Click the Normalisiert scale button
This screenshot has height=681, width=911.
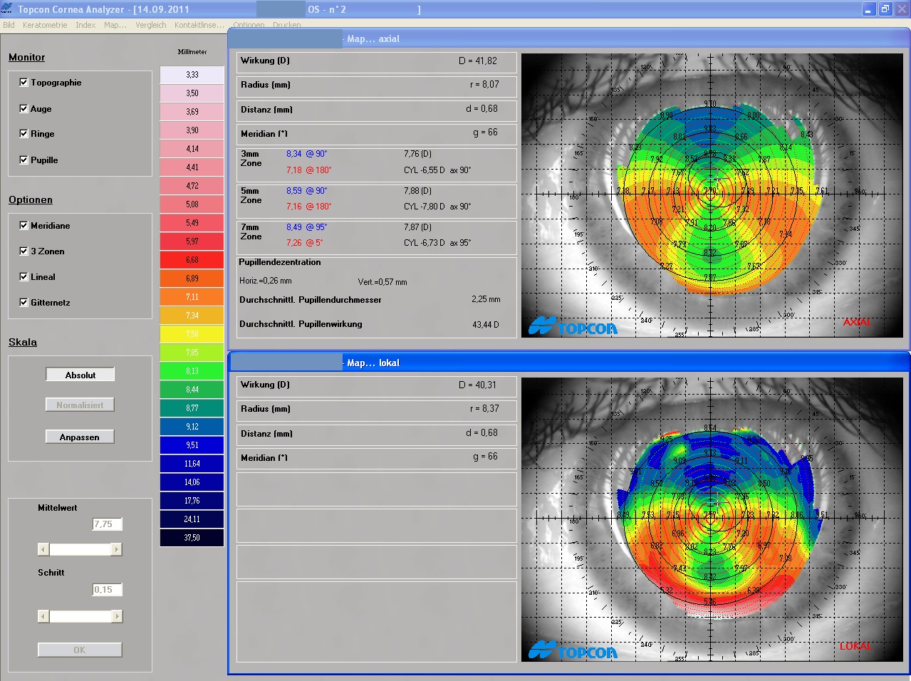point(80,405)
